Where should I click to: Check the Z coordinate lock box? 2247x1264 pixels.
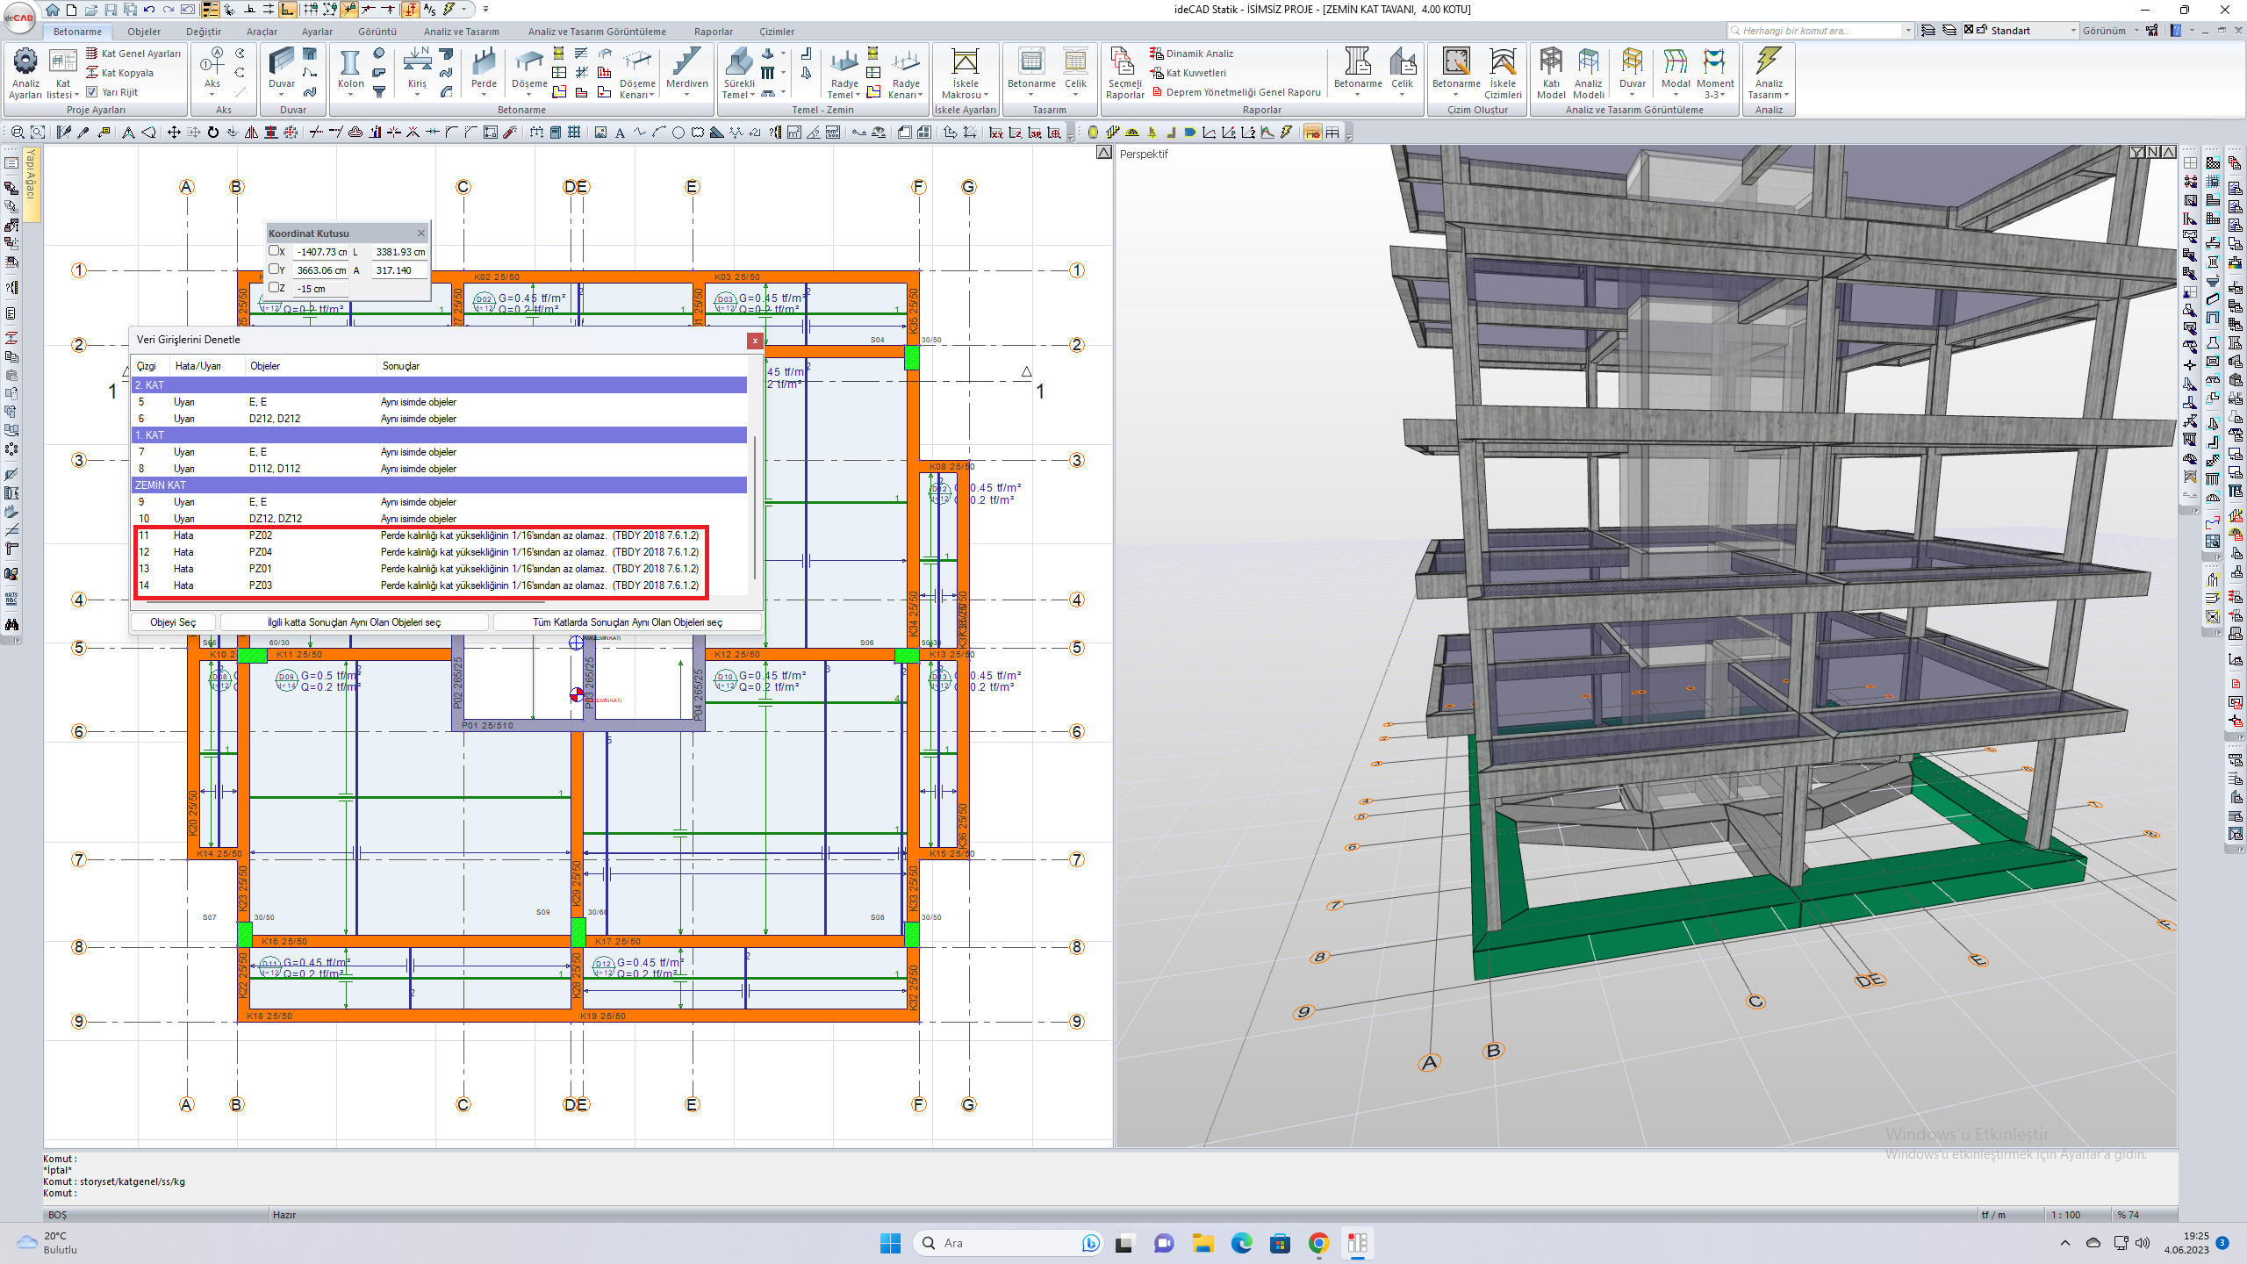(x=274, y=288)
